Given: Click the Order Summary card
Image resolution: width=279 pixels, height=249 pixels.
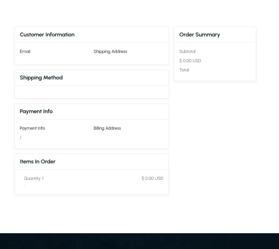Looking at the screenshot, I should 215,54.
